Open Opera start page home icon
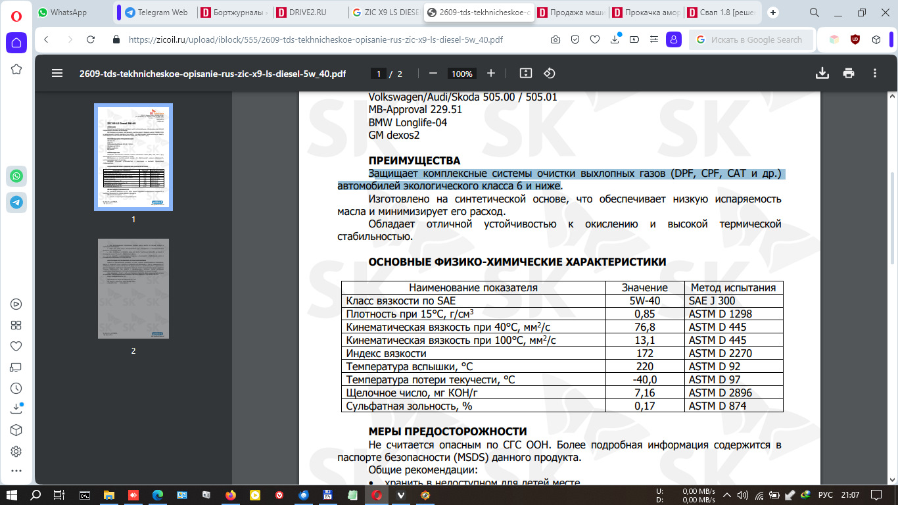Screen dimensions: 898x505 click(x=16, y=43)
